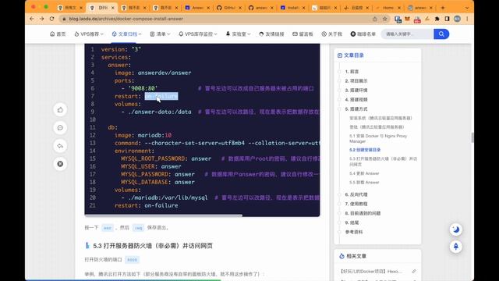The width and height of the screenshot is (499, 281).
Task: Jump to TOC item 参考资料
Action: (x=354, y=232)
